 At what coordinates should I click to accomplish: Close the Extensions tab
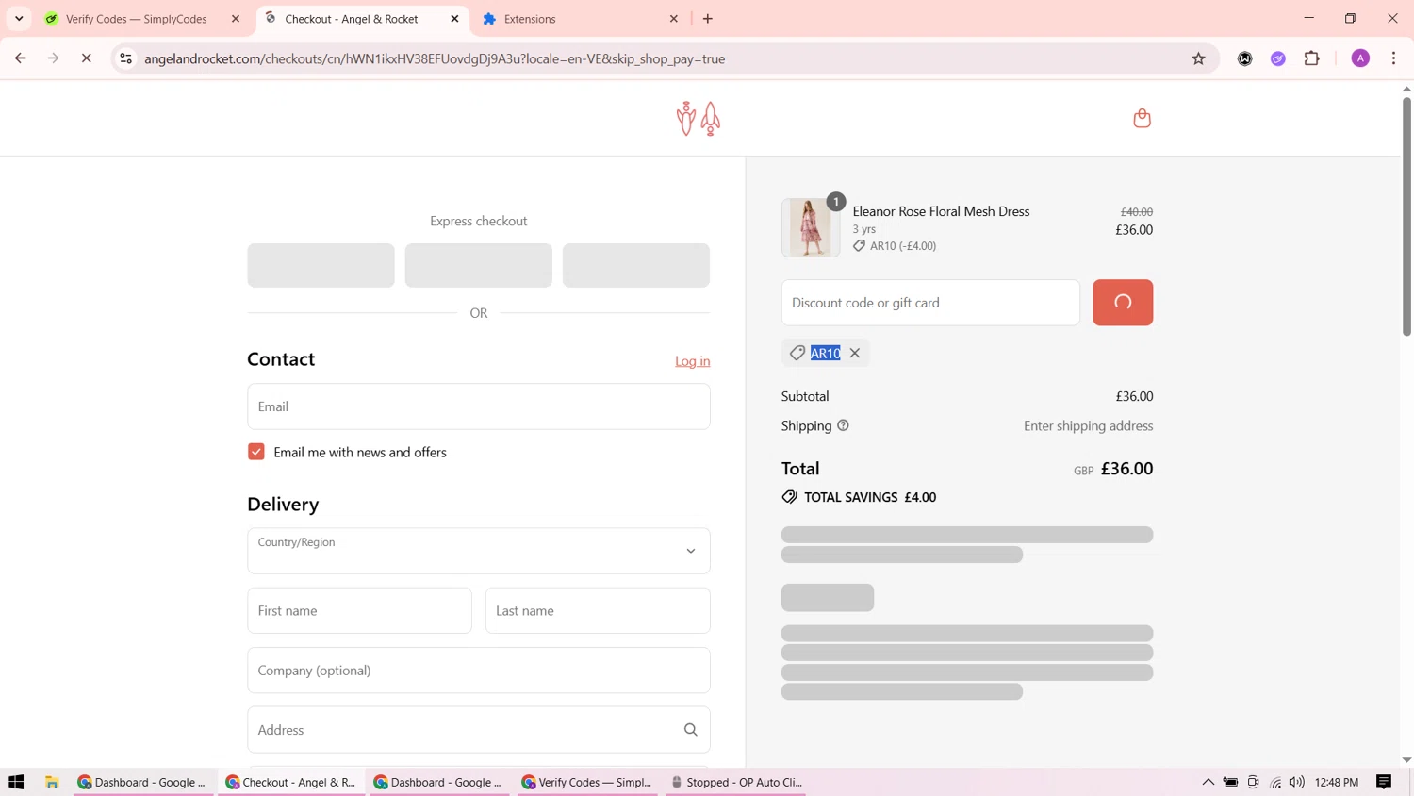tap(674, 19)
